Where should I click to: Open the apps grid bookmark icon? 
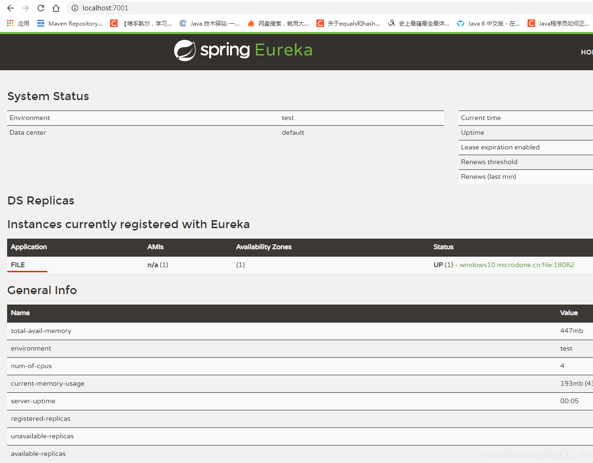coord(10,23)
